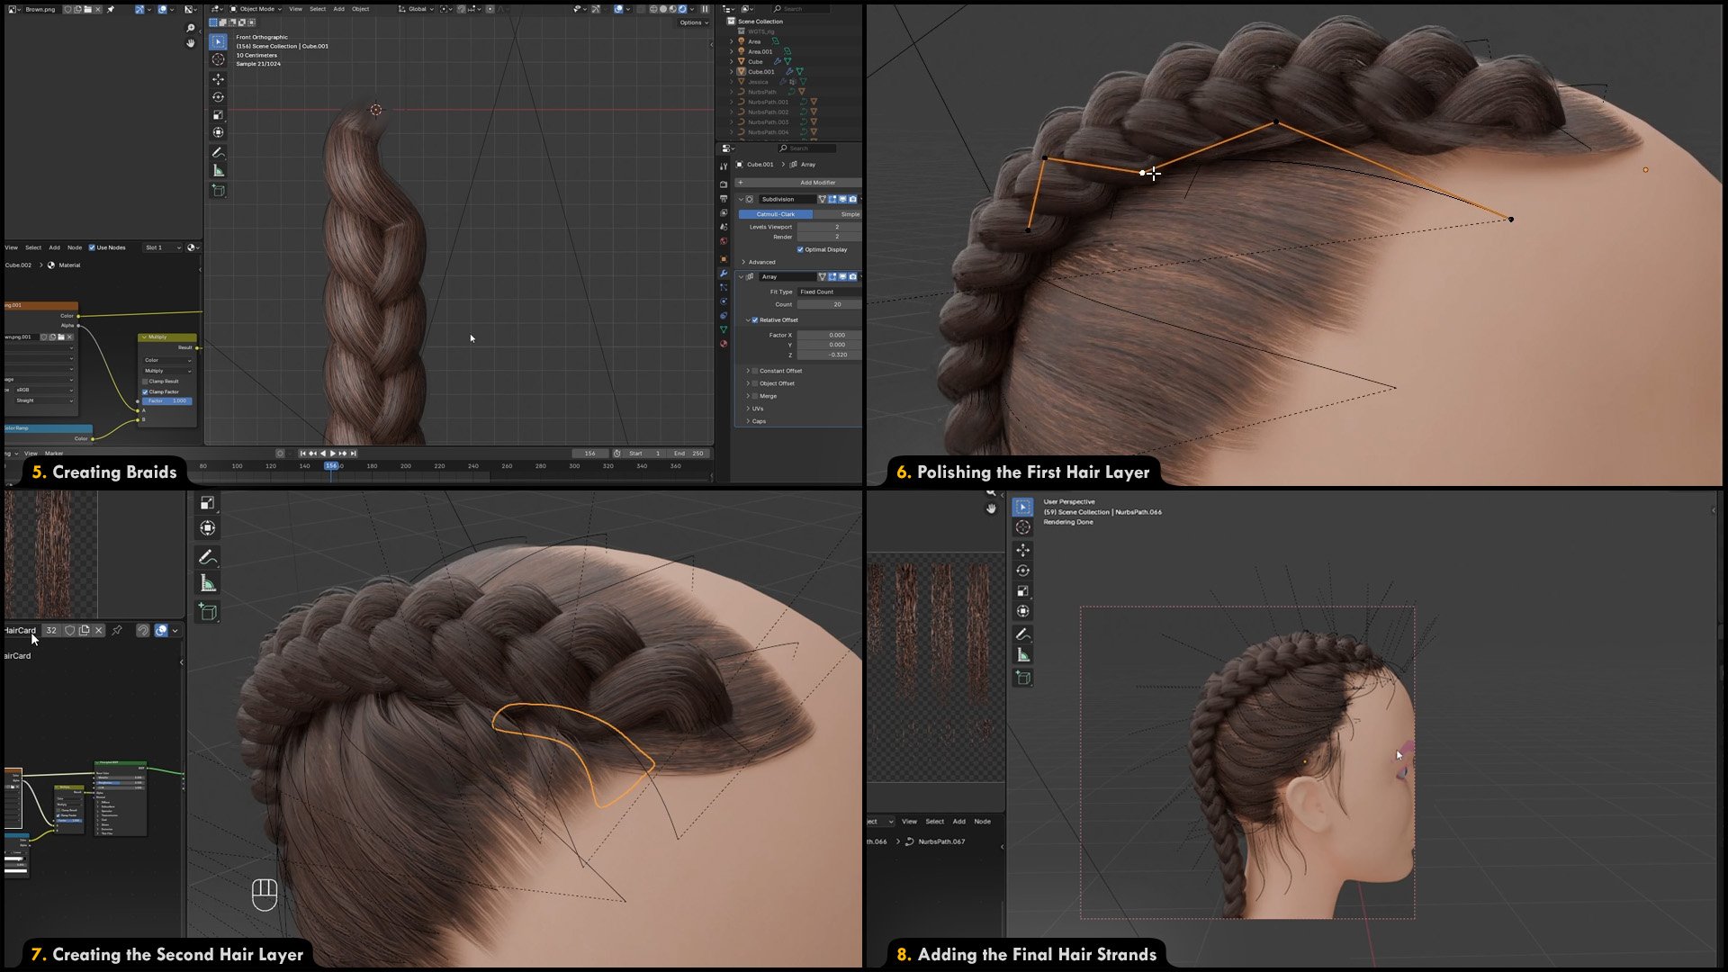Choose the Add Cube tool
Image resolution: width=1728 pixels, height=972 pixels.
click(218, 191)
